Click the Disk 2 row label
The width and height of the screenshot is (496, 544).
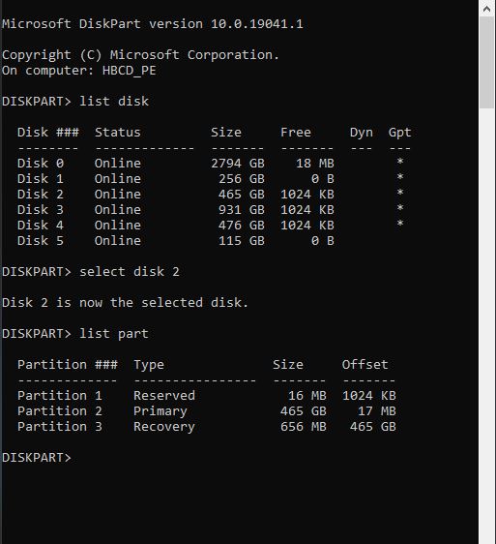[41, 195]
